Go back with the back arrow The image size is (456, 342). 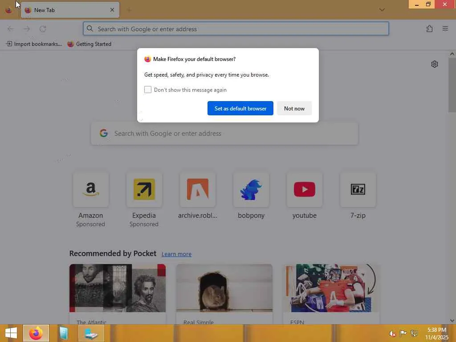coord(11,29)
